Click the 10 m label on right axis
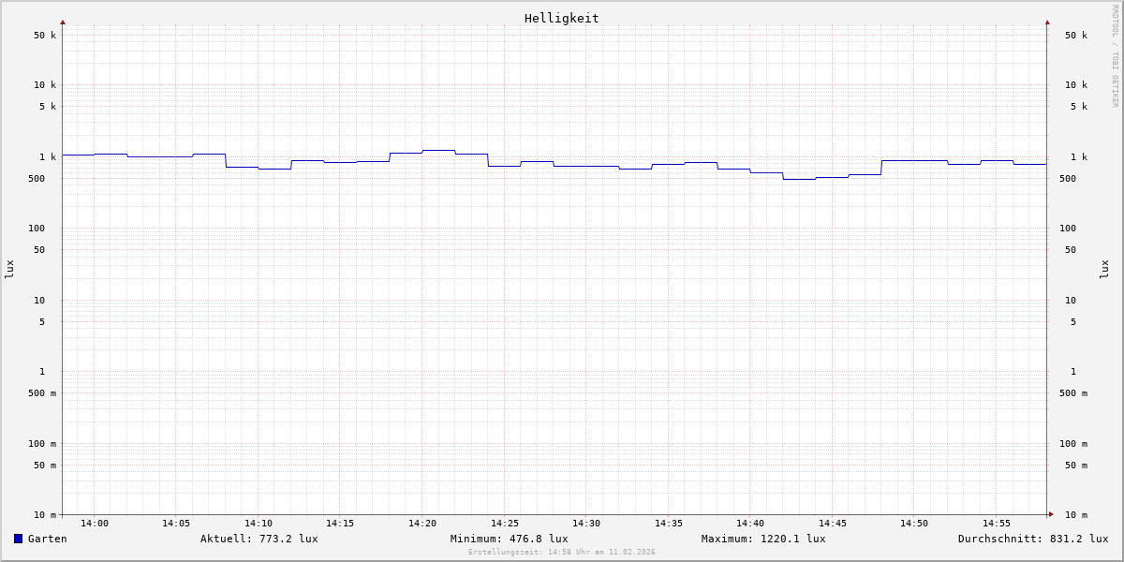The width and height of the screenshot is (1124, 562). (1076, 515)
